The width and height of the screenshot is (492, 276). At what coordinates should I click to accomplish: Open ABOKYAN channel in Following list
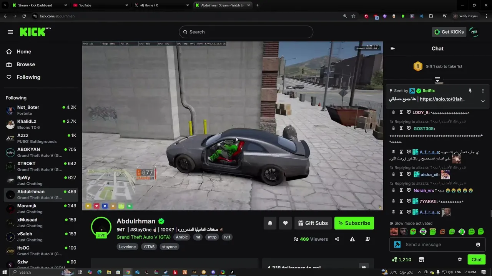(x=42, y=152)
